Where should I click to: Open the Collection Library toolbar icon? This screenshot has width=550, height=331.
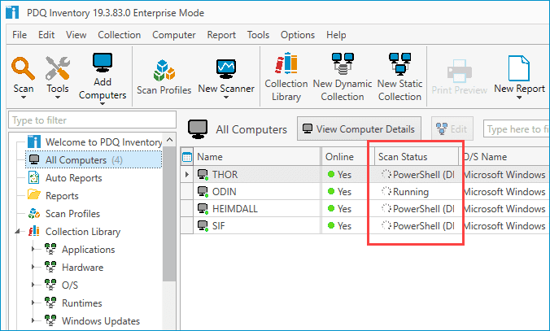tap(286, 63)
